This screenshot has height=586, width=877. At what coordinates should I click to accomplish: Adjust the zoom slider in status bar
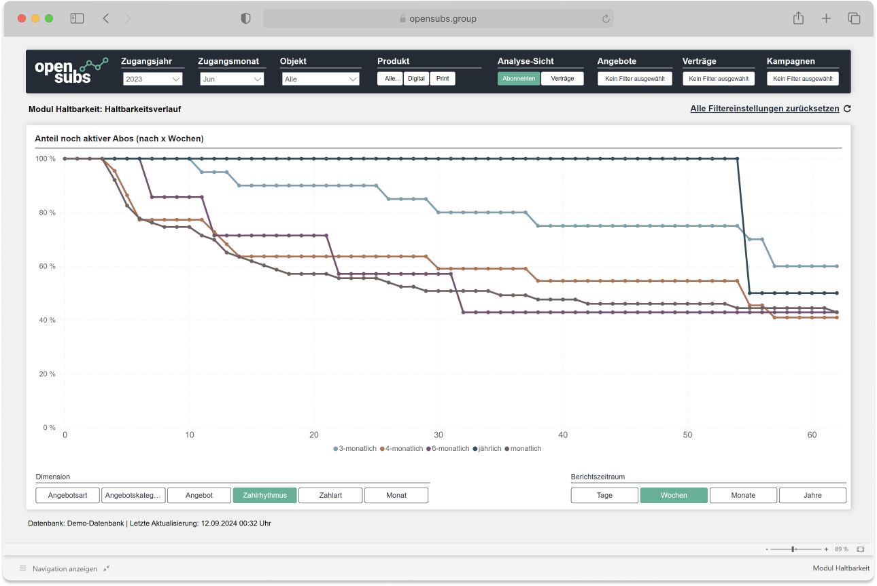793,549
